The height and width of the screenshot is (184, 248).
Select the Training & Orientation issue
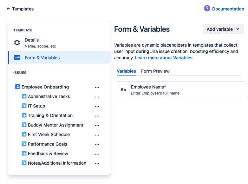pyautogui.click(x=50, y=115)
